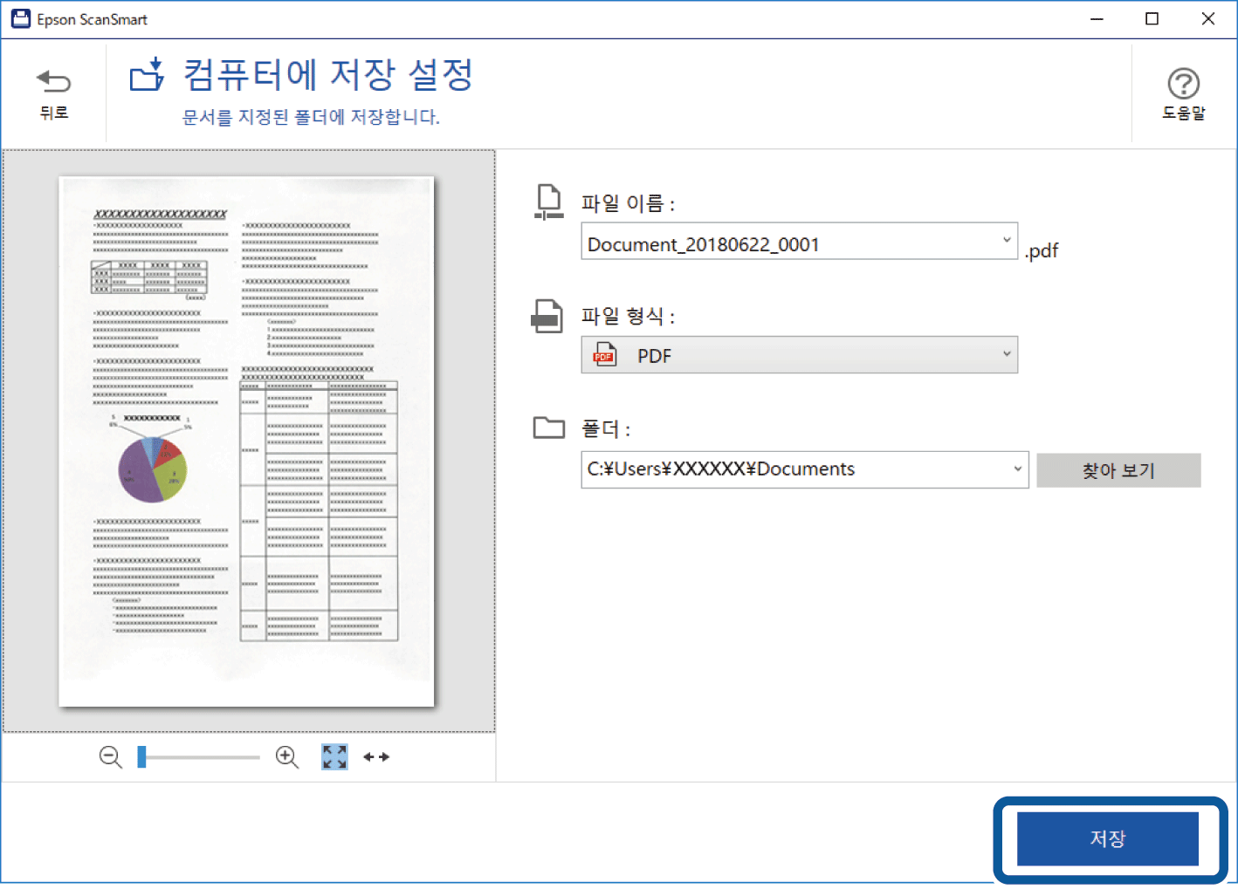Select the fit-to-page preview icon
This screenshot has height=889, width=1238.
click(x=334, y=757)
